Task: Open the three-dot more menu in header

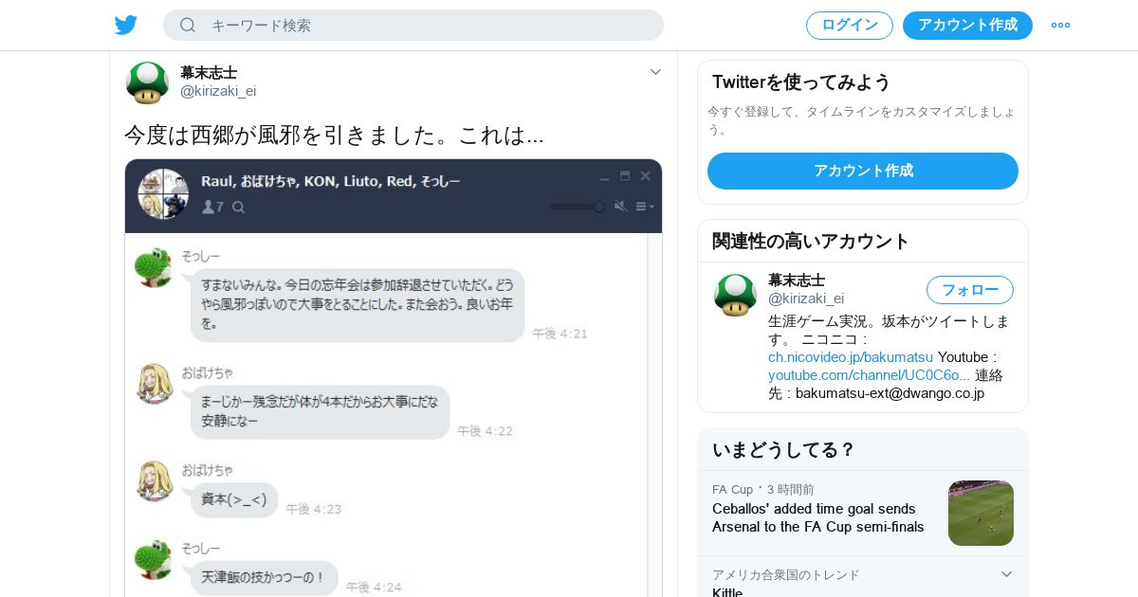Action: tap(1060, 26)
